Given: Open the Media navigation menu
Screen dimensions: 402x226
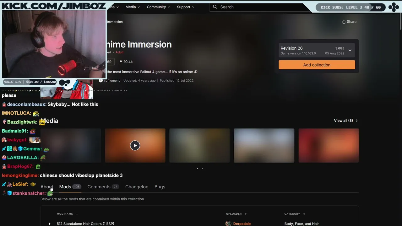Looking at the screenshot, I should (133, 7).
